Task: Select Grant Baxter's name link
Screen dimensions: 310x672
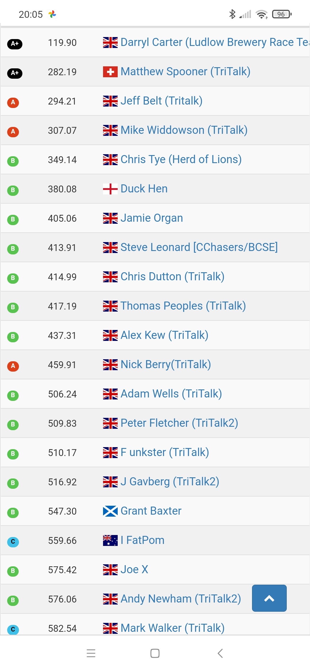Action: point(151,511)
